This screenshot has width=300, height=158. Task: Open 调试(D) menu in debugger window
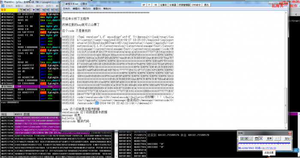point(29,6)
